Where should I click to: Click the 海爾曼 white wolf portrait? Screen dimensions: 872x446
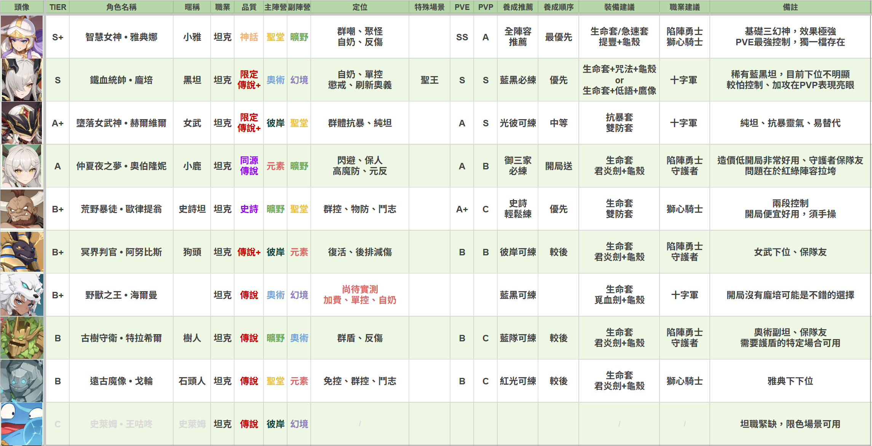click(22, 295)
